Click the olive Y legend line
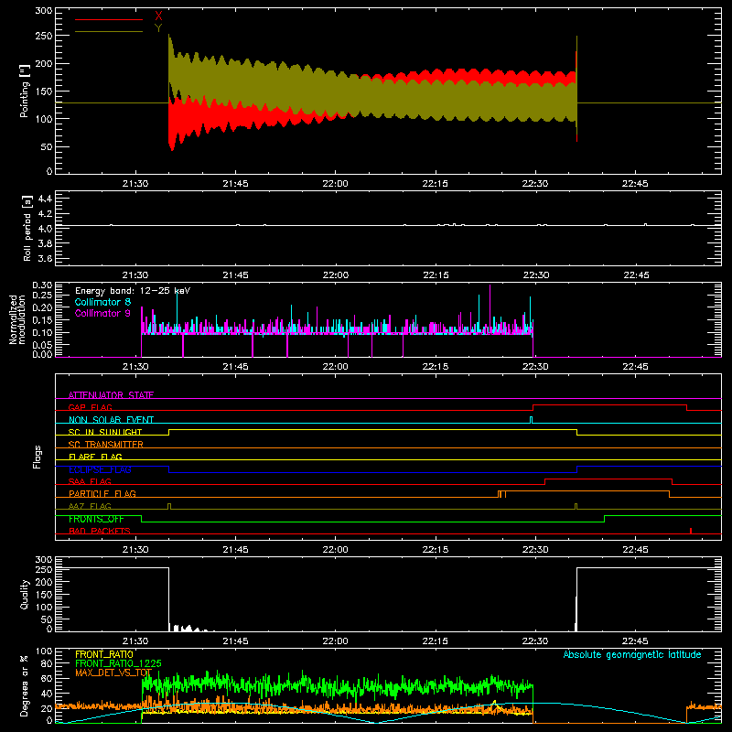 109,32
